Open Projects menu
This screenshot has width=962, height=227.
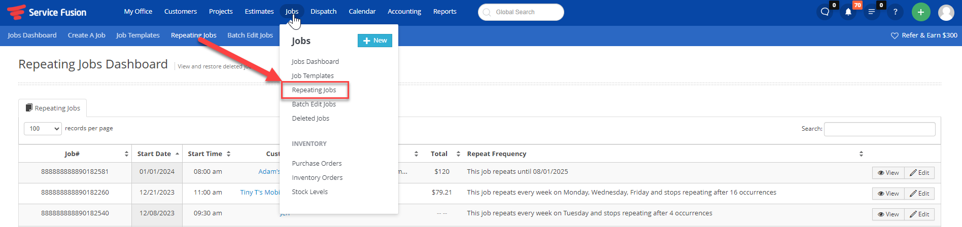[x=221, y=11]
